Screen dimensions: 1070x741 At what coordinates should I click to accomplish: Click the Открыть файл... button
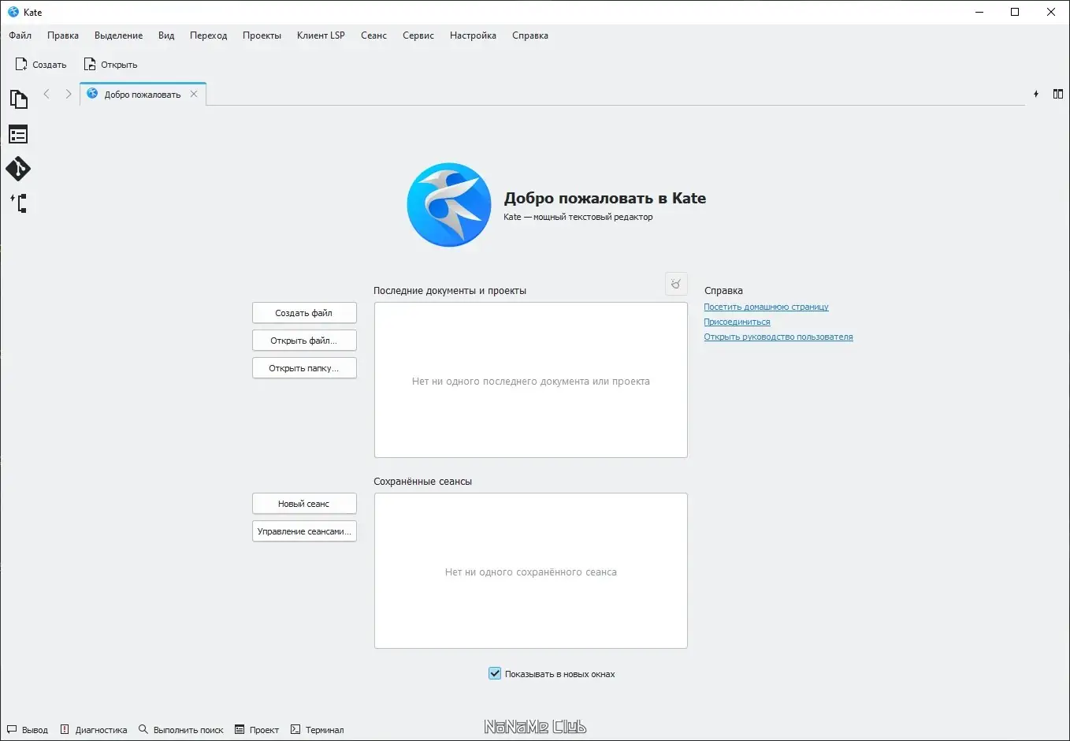[304, 341]
